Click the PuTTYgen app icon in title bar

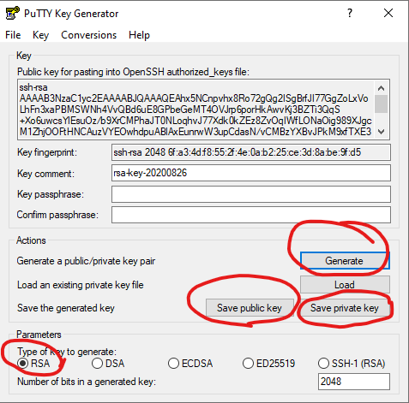click(13, 13)
